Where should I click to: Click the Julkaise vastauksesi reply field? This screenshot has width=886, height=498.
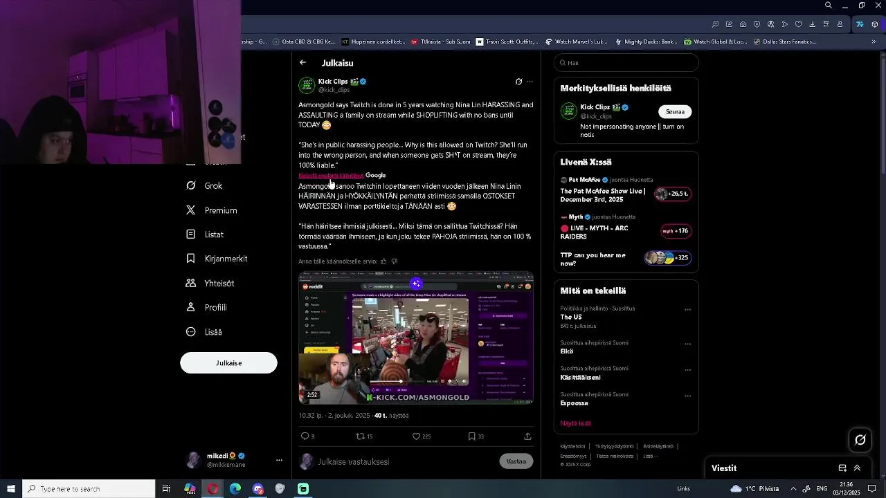[x=406, y=462]
